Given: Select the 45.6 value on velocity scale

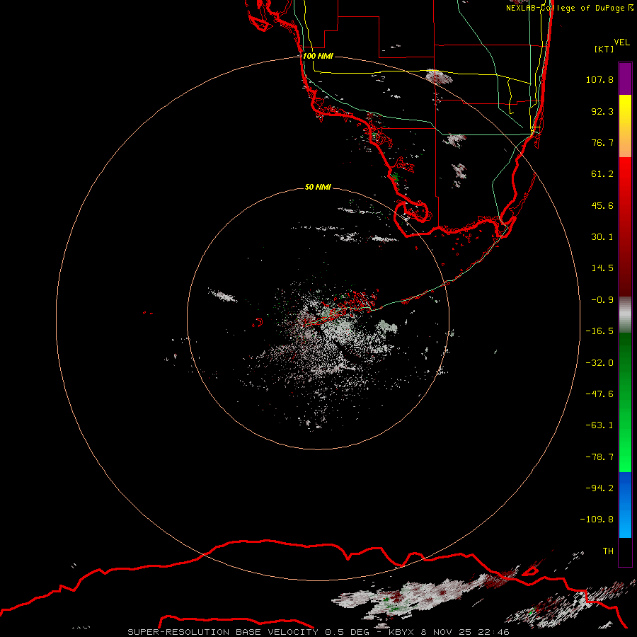Looking at the screenshot, I should coord(602,205).
